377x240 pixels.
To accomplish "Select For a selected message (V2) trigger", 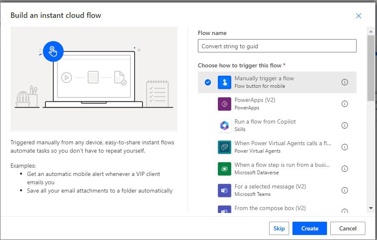I will (x=277, y=191).
